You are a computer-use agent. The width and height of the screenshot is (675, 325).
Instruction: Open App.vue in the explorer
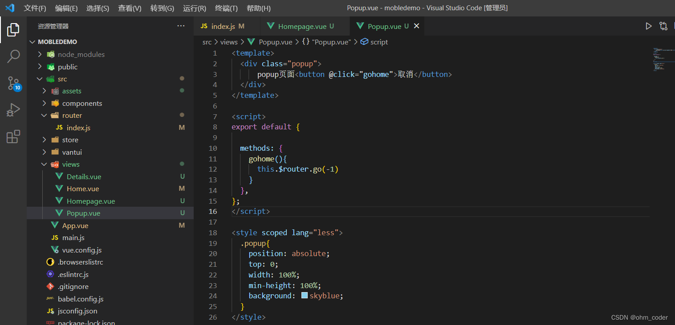pos(110,225)
